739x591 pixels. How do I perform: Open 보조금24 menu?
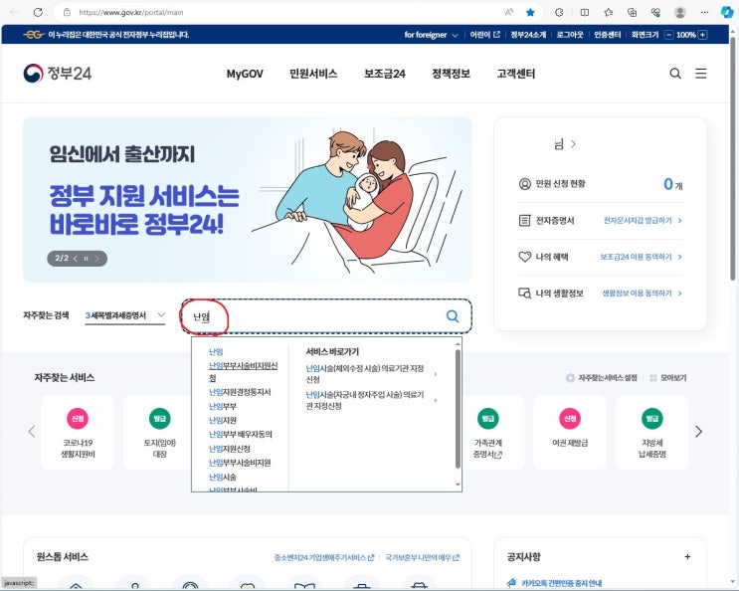[385, 74]
